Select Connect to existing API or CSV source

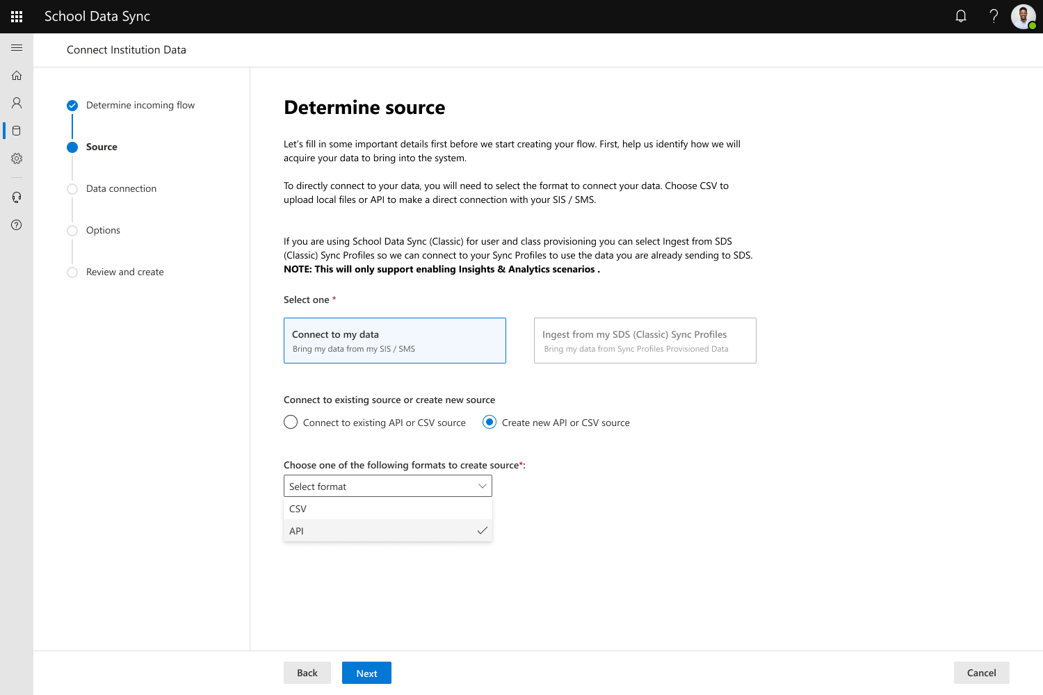375,423
